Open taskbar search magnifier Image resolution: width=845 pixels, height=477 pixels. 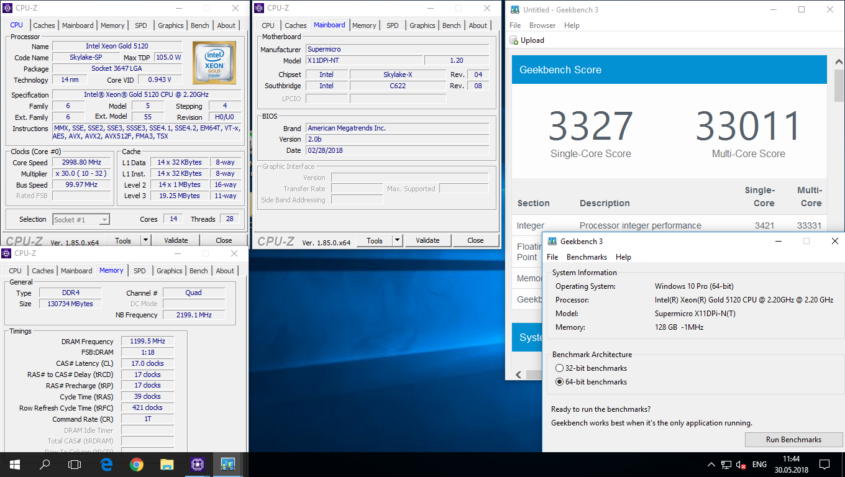(x=45, y=464)
